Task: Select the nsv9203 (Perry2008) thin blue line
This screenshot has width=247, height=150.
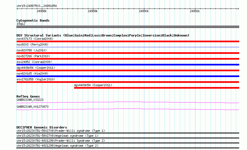Action: pyautogui.click(x=128, y=47)
